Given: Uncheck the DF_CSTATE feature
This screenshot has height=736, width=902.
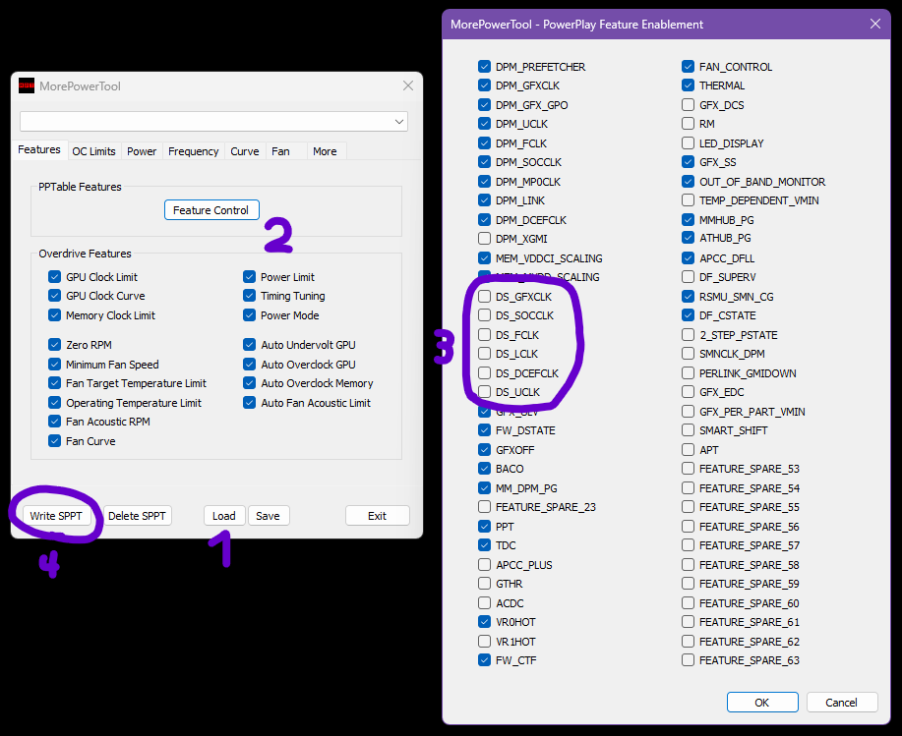Looking at the screenshot, I should coord(687,314).
